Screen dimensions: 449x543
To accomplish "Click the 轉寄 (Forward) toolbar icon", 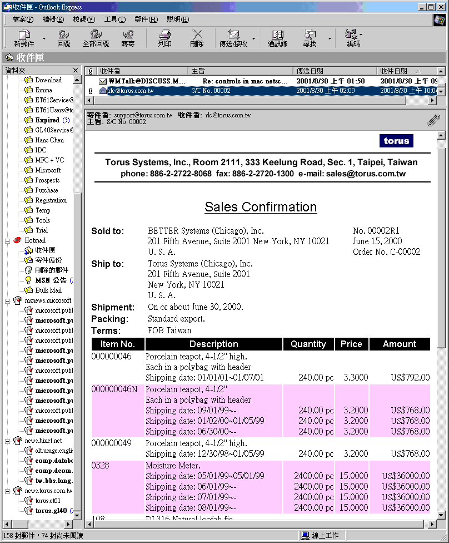I will (x=128, y=38).
